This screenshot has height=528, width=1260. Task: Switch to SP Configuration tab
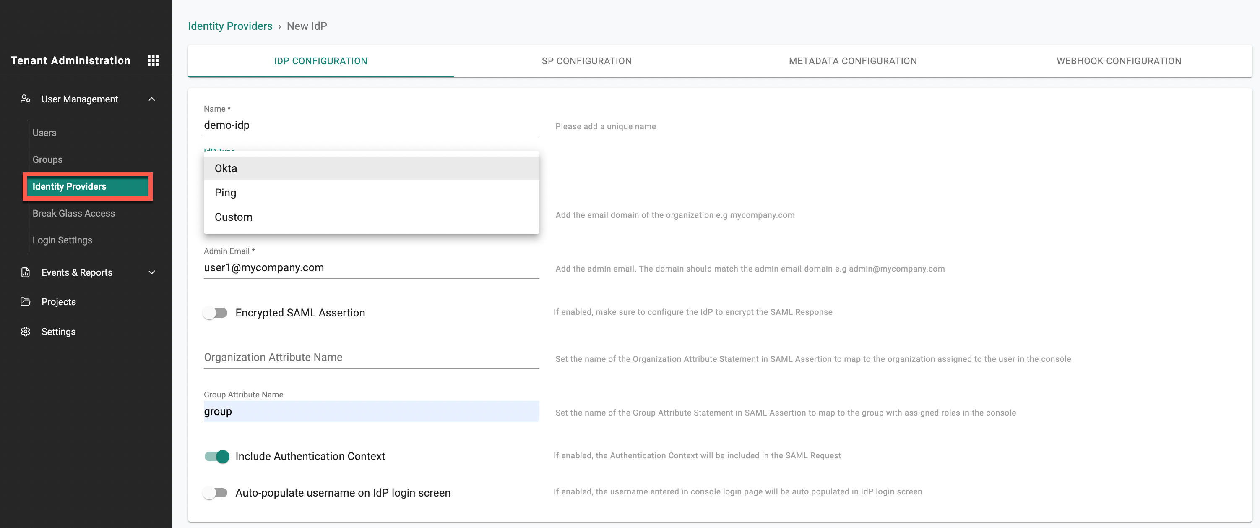click(586, 61)
